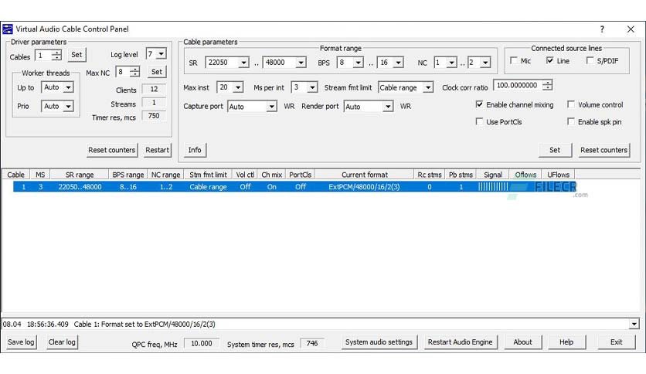Click Restart Audio Engine button
646x374 pixels.
pyautogui.click(x=461, y=342)
